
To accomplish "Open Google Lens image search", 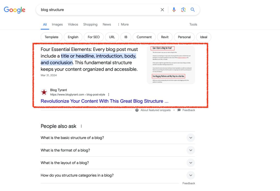I will 183,10.
